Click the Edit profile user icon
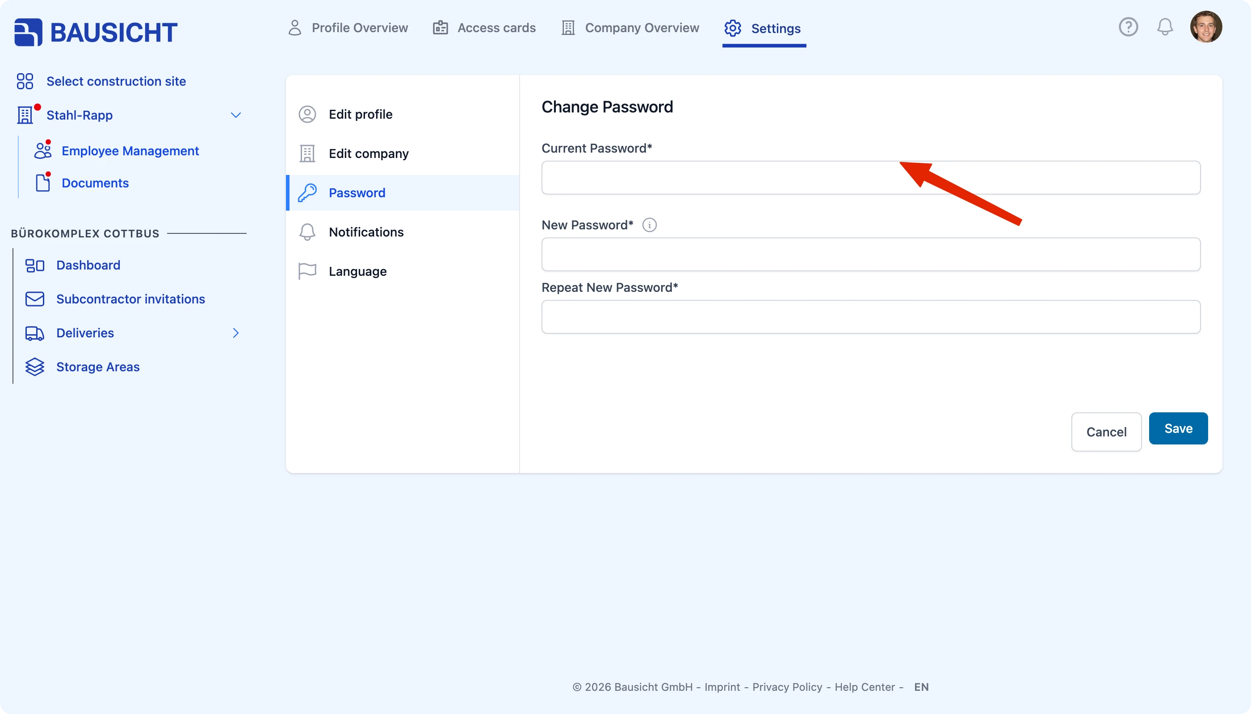 pos(307,114)
